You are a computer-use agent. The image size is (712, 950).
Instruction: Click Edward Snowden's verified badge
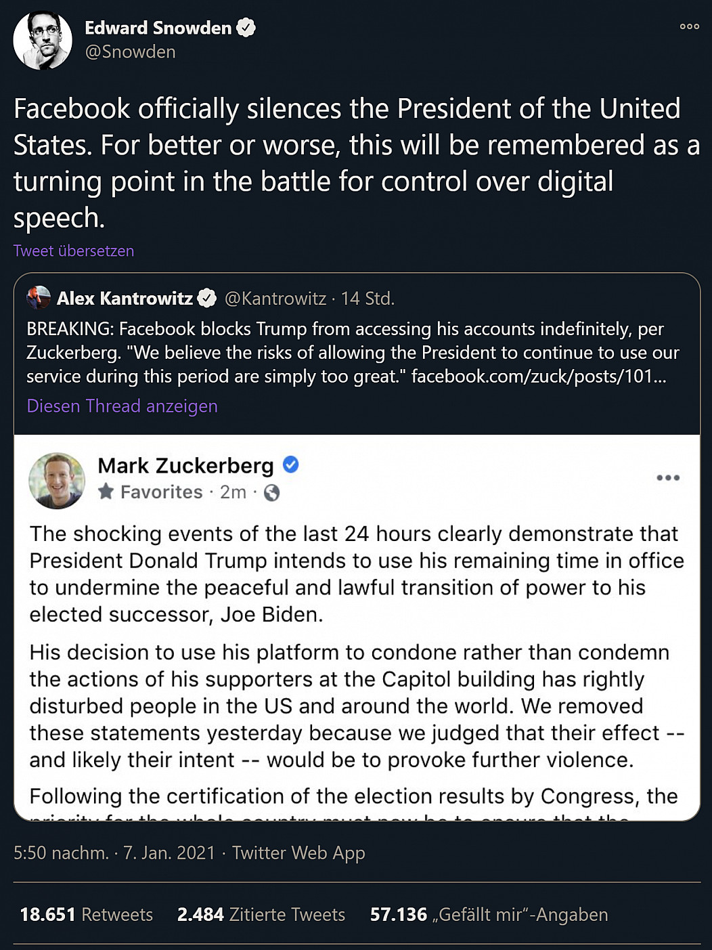pos(246,28)
